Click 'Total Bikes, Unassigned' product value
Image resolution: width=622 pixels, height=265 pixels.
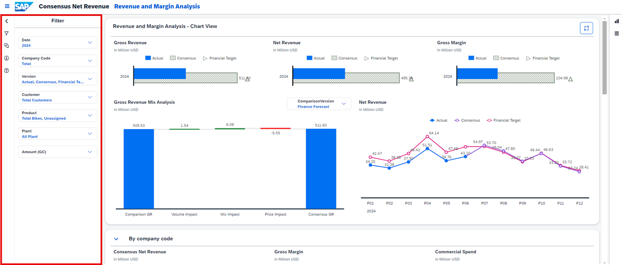(44, 118)
